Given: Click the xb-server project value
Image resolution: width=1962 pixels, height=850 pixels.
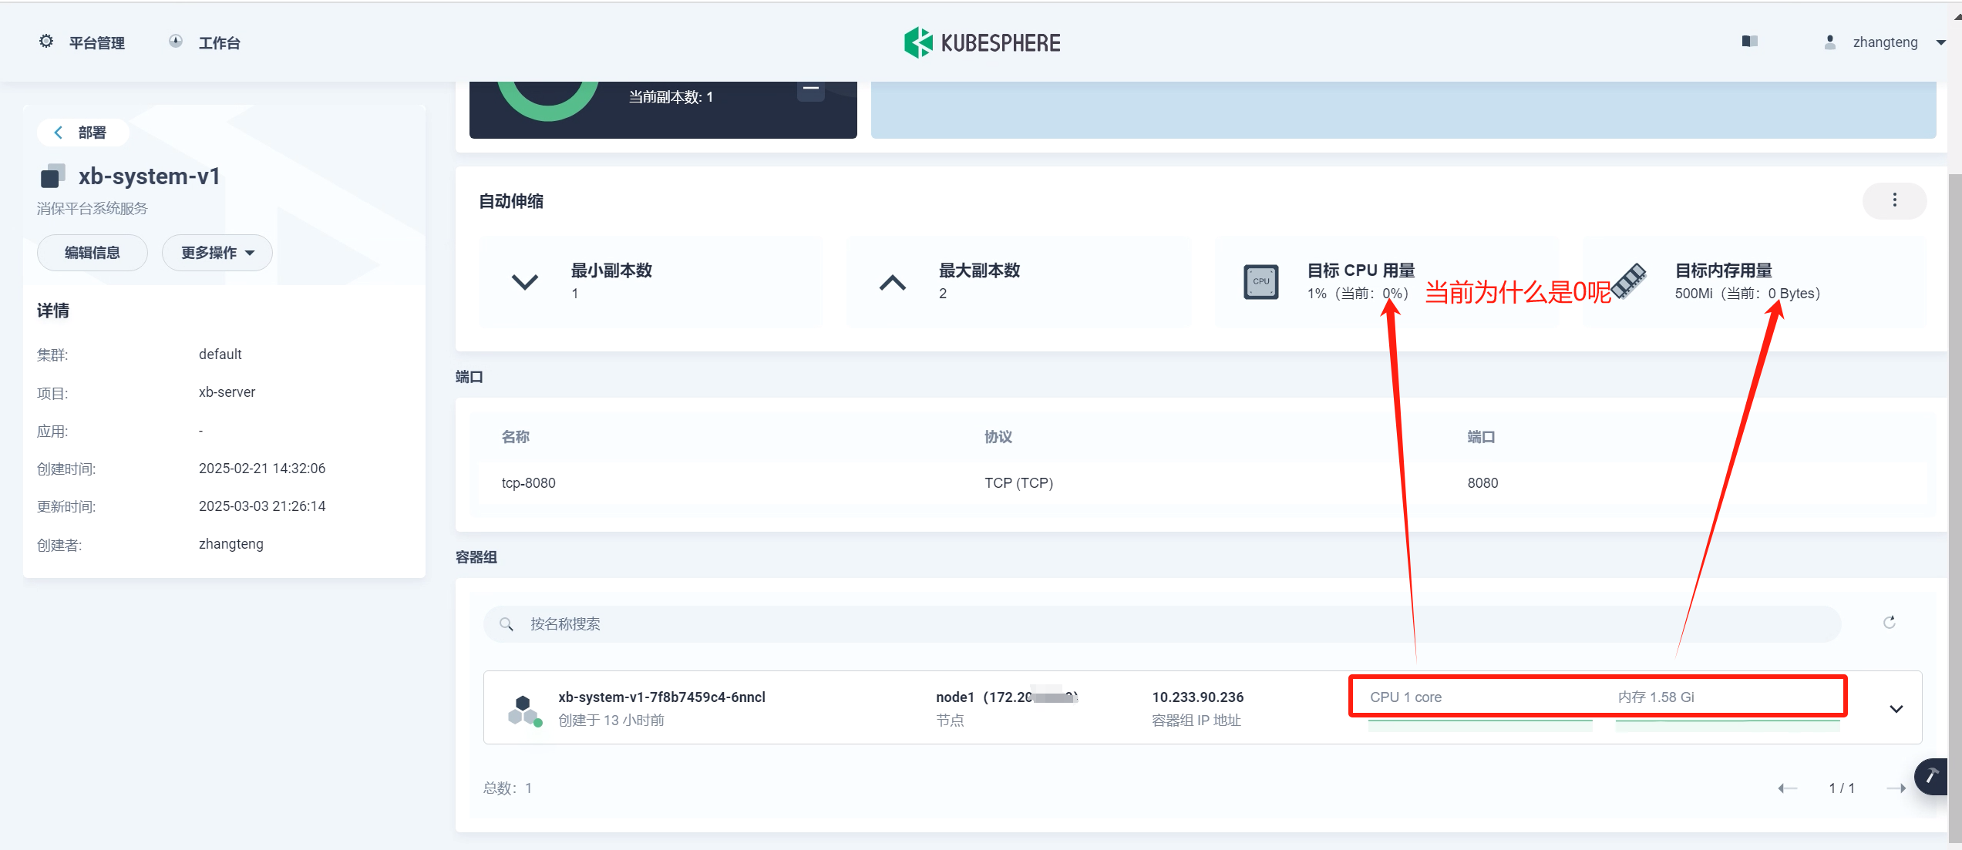Looking at the screenshot, I should [x=227, y=392].
